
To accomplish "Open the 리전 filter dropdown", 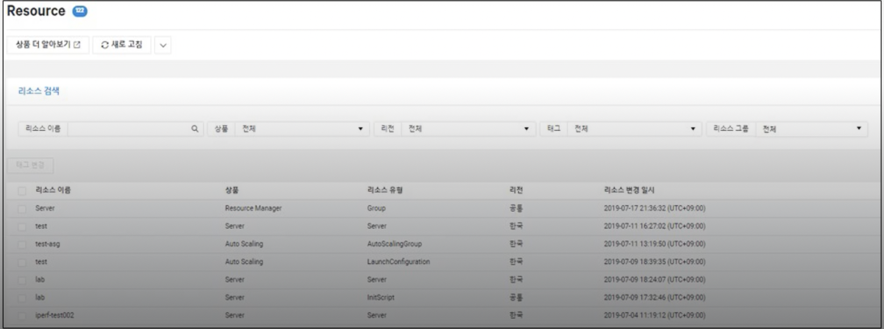I will coord(468,129).
